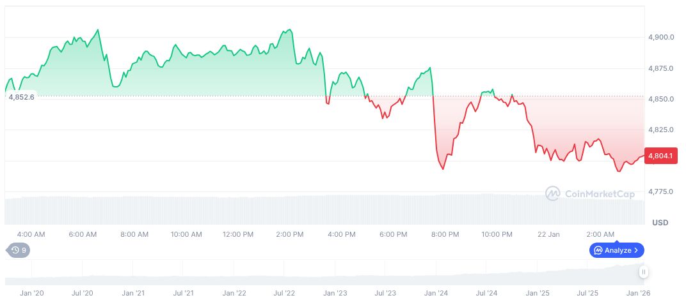Click the red 4,804.1 current price tag
Image resolution: width=686 pixels, height=300 pixels.
(x=659, y=155)
